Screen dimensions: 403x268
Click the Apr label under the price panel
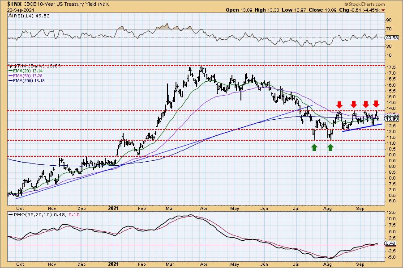coord(204,209)
